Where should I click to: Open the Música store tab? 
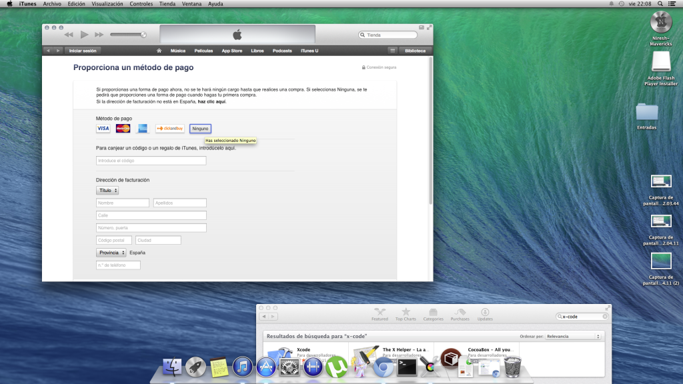177,51
